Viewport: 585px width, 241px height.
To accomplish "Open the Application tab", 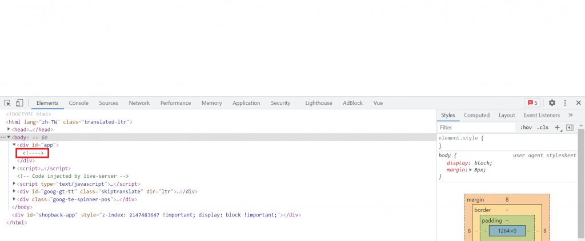I will [x=246, y=103].
